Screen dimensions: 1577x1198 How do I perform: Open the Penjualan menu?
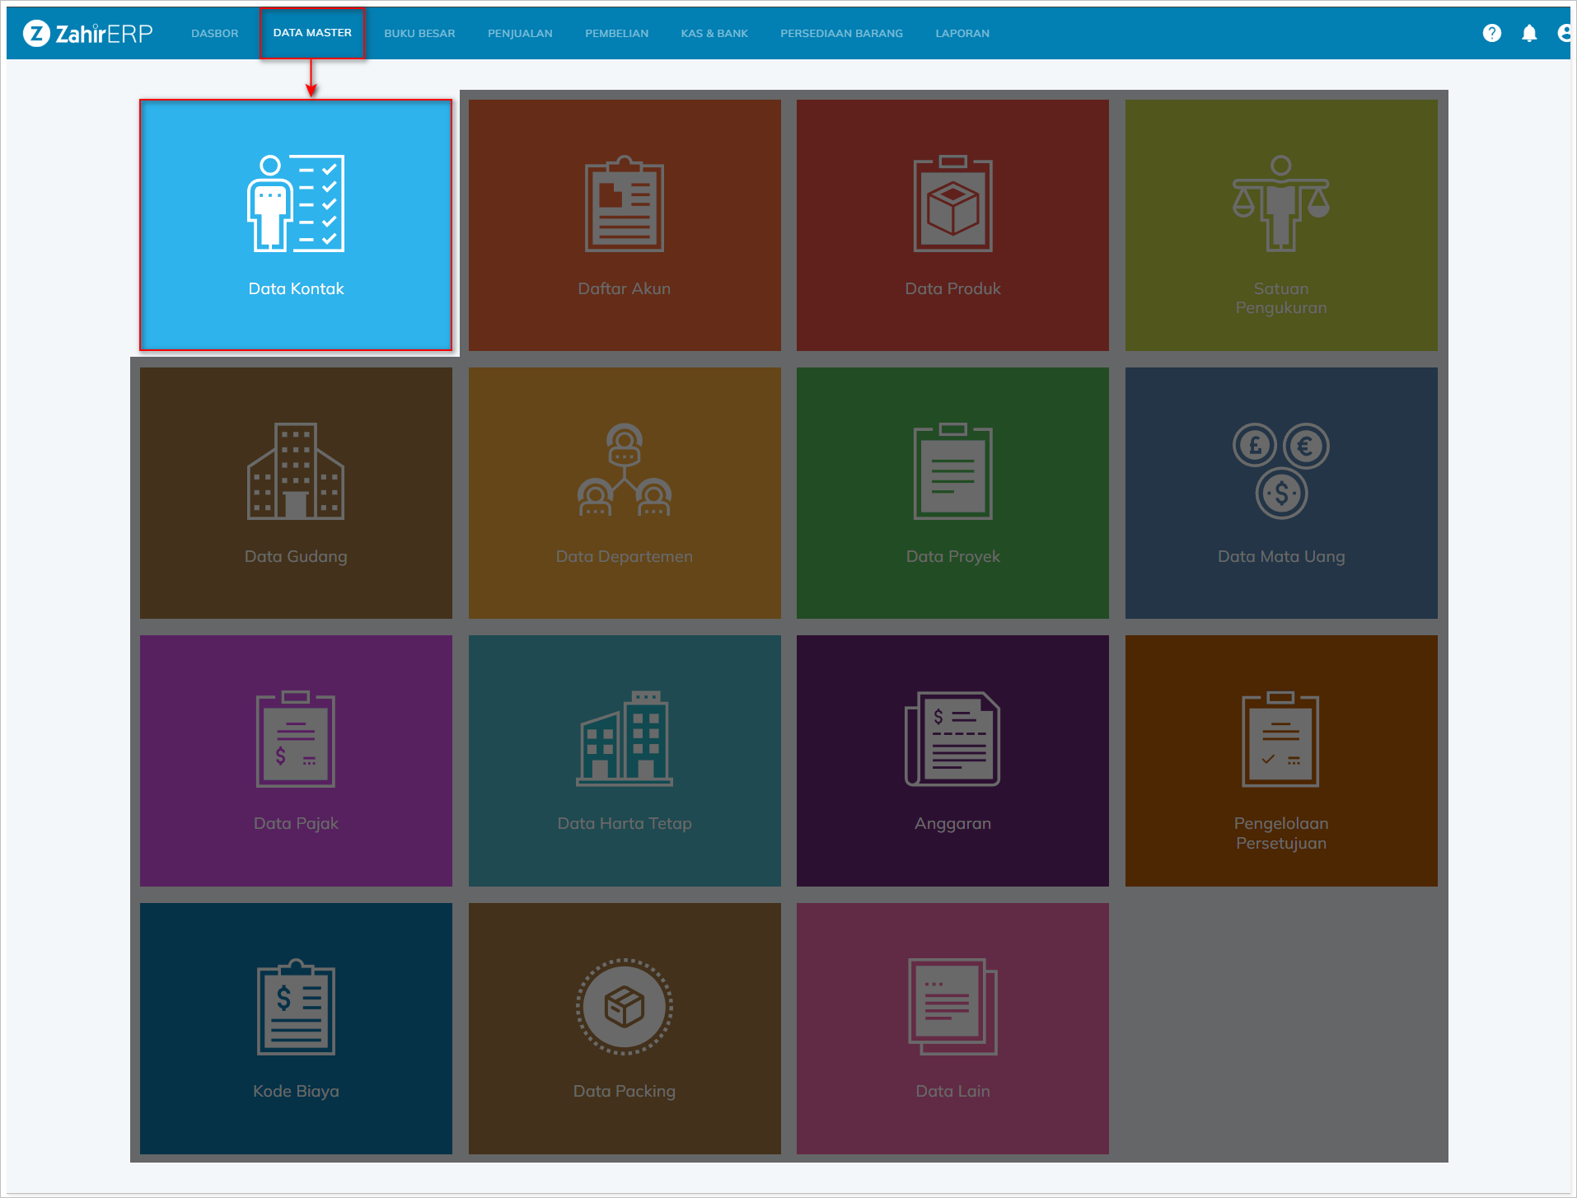click(520, 34)
